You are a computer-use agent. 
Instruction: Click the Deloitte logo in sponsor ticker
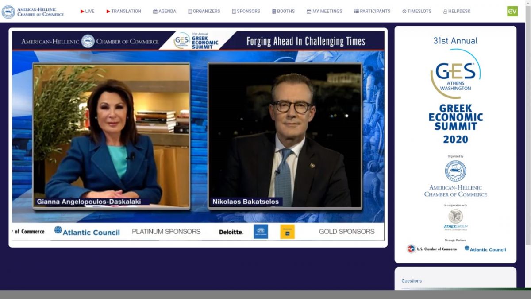click(x=231, y=232)
